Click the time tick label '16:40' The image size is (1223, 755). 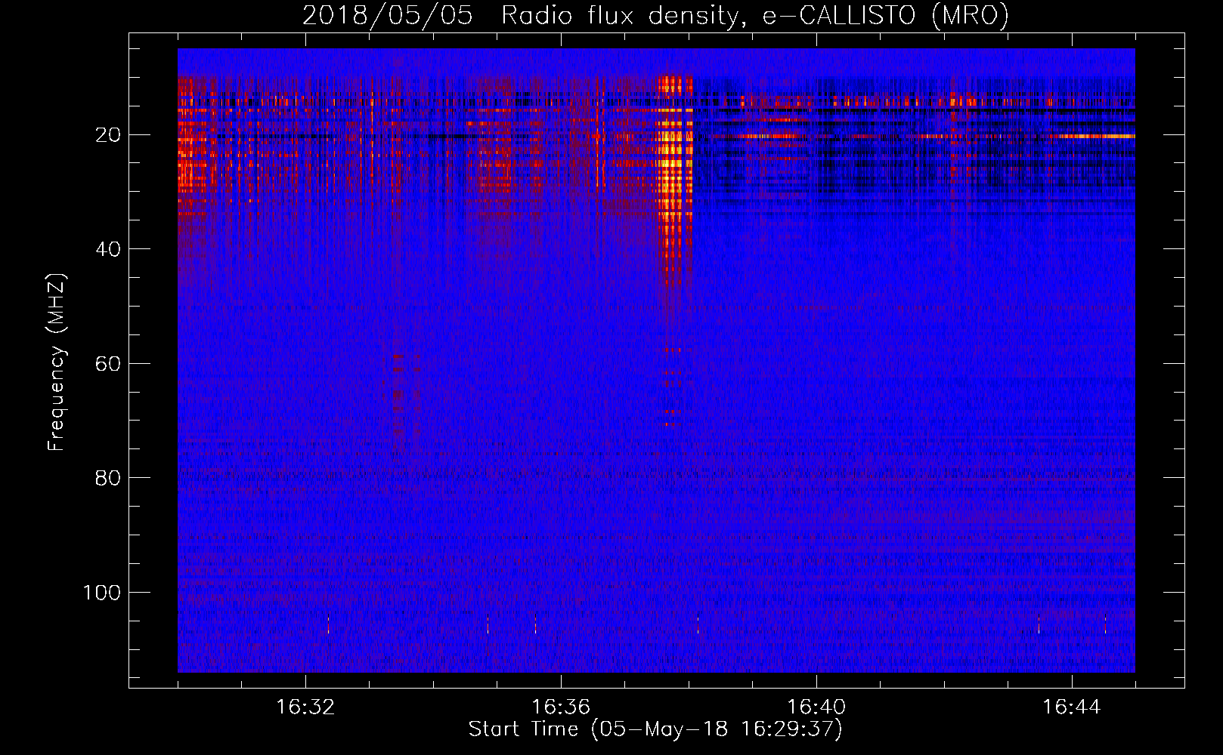(816, 707)
